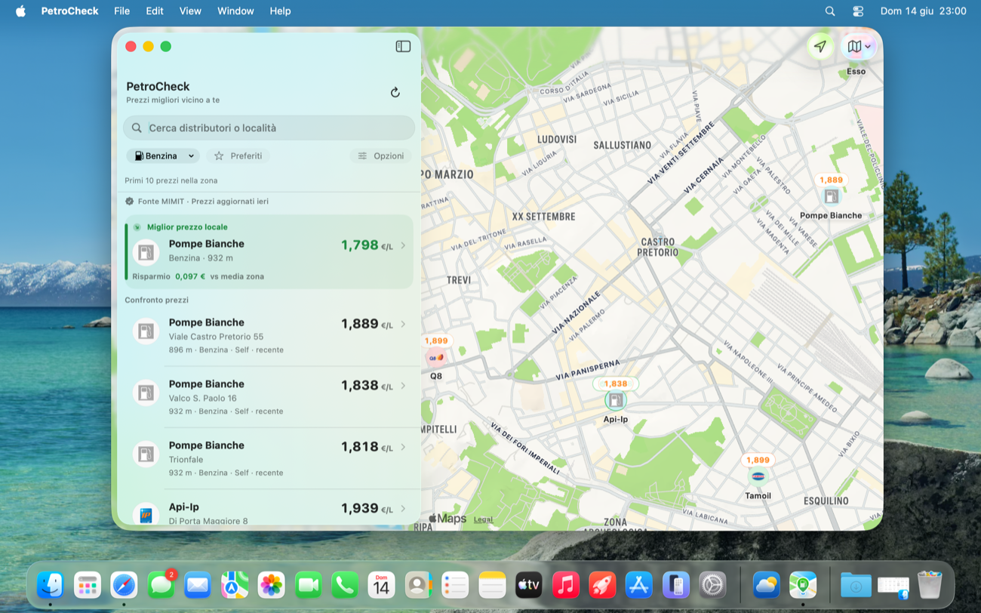Open the Window menu
This screenshot has height=613, width=981.
click(x=235, y=11)
